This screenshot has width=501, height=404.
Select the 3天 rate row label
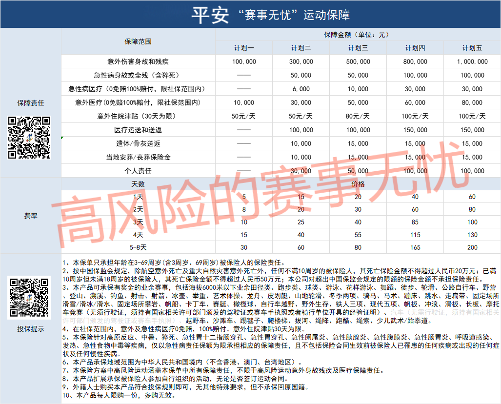[138, 222]
